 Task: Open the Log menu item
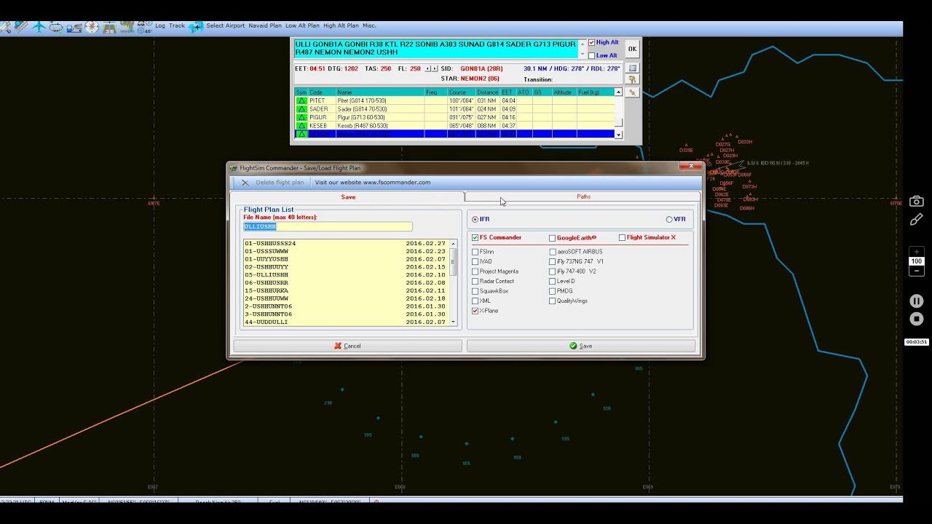tap(160, 25)
